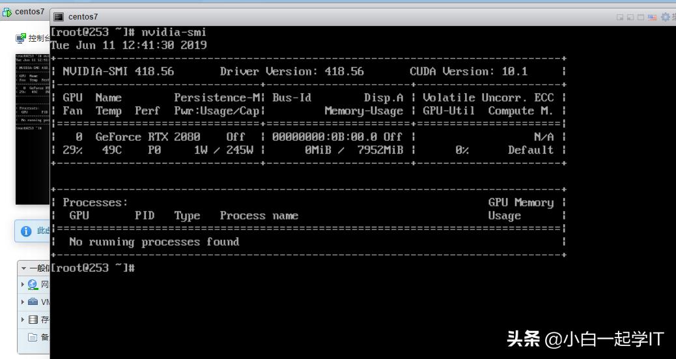
Task: Open the console (控制台) button in background page
Action: 33,38
